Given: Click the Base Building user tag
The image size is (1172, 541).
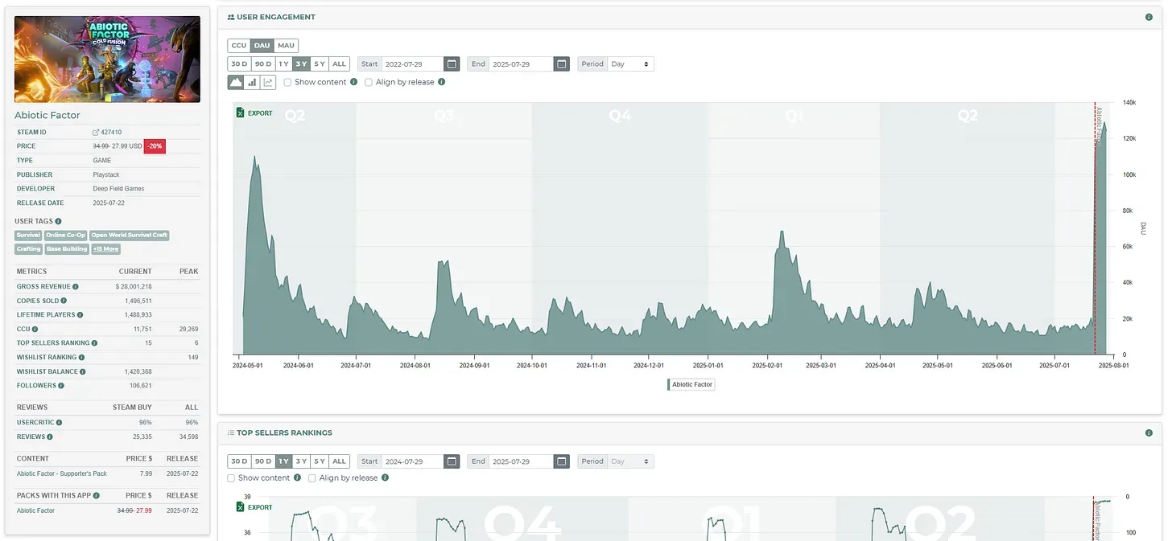Looking at the screenshot, I should [66, 249].
